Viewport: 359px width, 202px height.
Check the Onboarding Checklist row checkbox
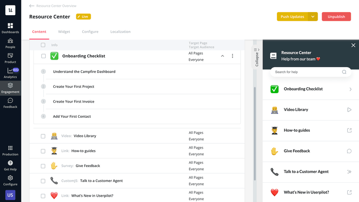click(44, 56)
